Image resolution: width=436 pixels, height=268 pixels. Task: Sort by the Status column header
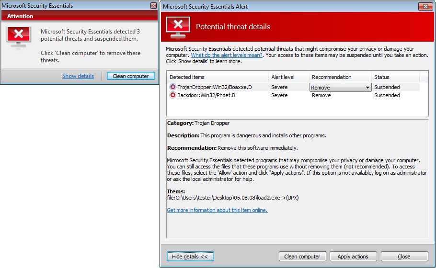coord(395,77)
